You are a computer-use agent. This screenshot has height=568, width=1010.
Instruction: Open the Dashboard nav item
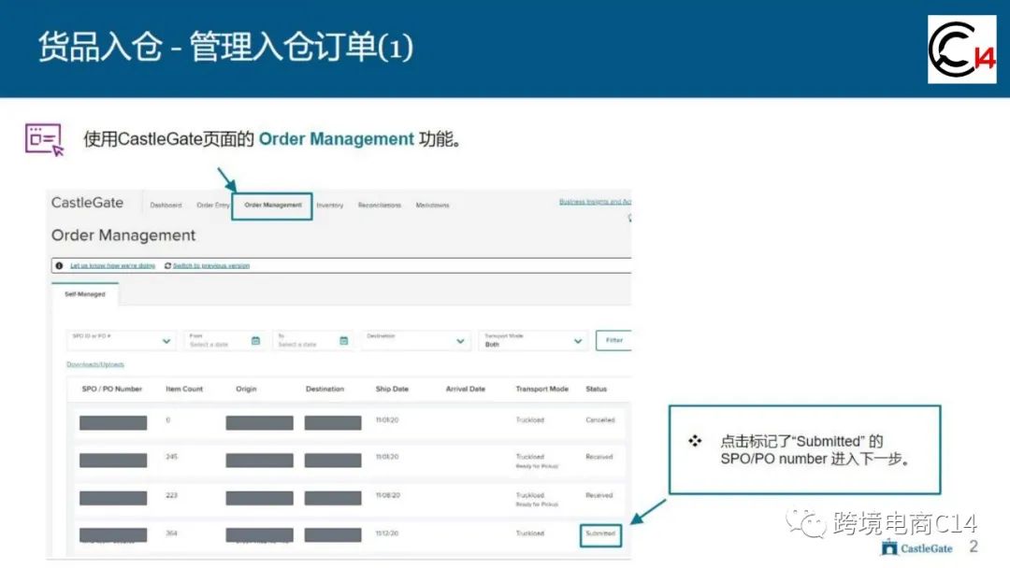click(166, 206)
